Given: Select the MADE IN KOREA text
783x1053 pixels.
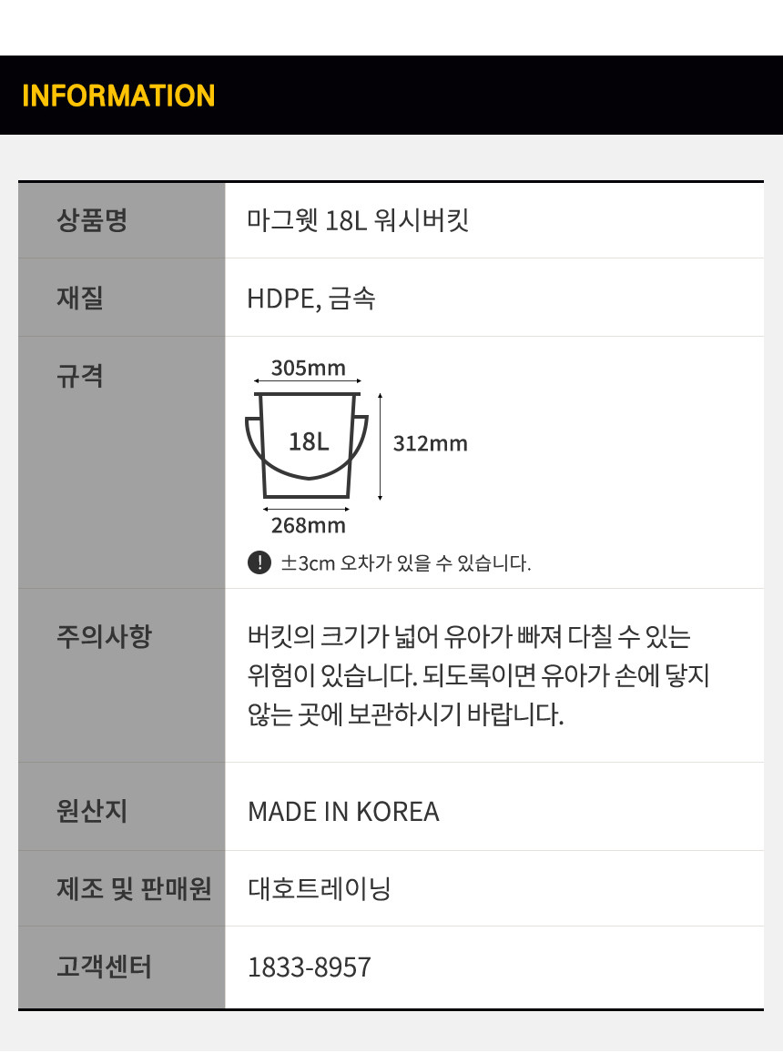Looking at the screenshot, I should click(343, 811).
